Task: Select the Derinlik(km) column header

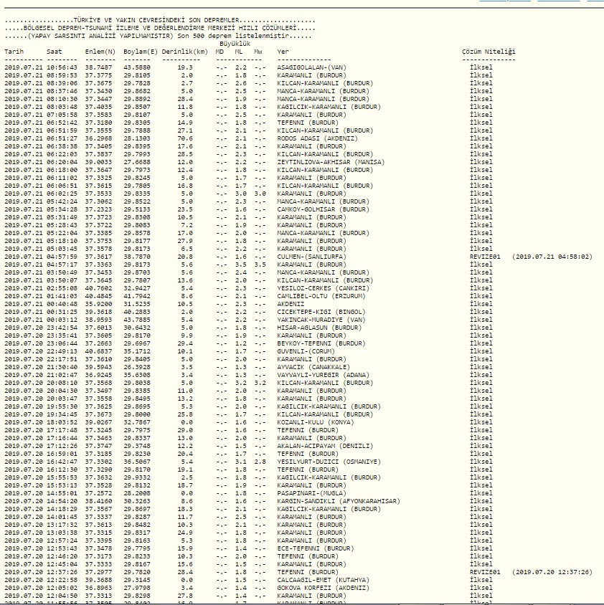Action: (x=184, y=52)
